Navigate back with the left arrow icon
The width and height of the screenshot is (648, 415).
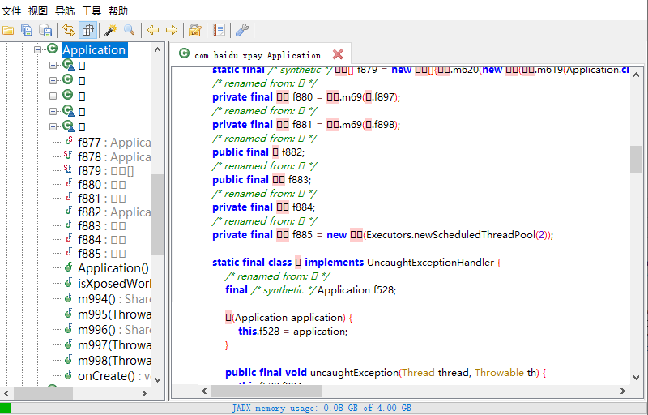153,30
